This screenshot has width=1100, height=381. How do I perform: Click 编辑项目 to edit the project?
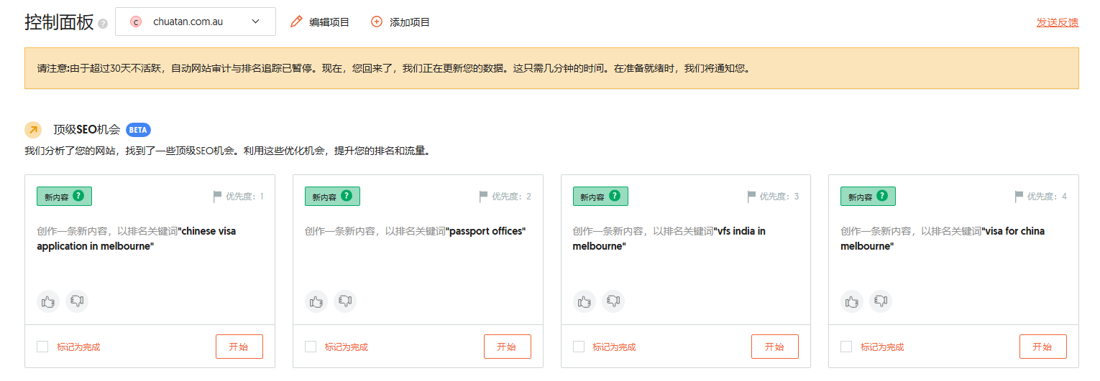coord(320,22)
